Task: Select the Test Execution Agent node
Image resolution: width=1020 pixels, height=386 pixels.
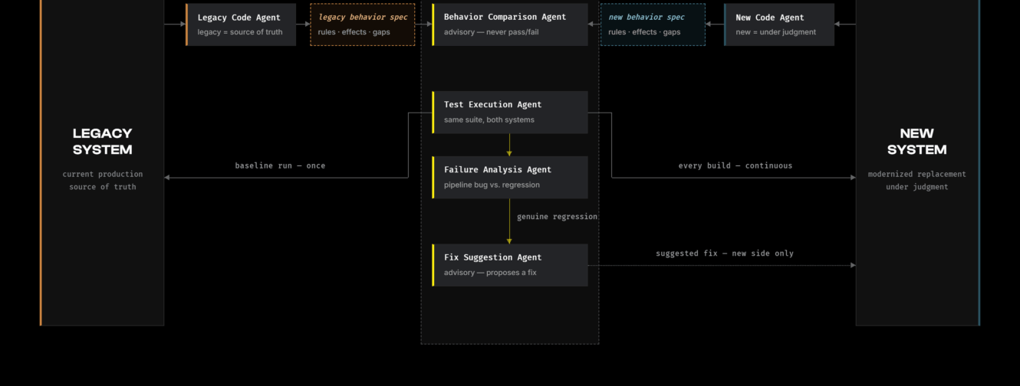Action: pyautogui.click(x=510, y=113)
